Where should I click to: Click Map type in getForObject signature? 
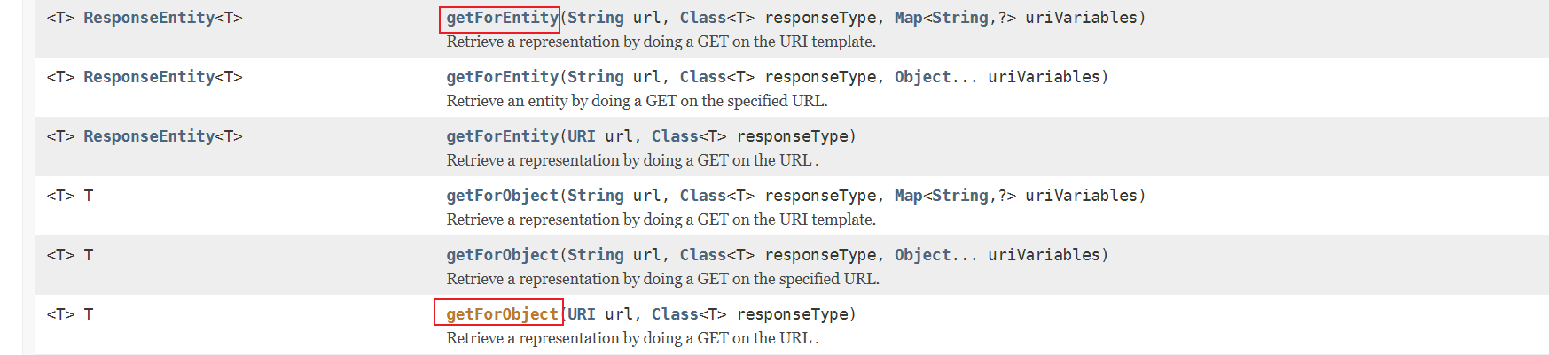click(908, 196)
